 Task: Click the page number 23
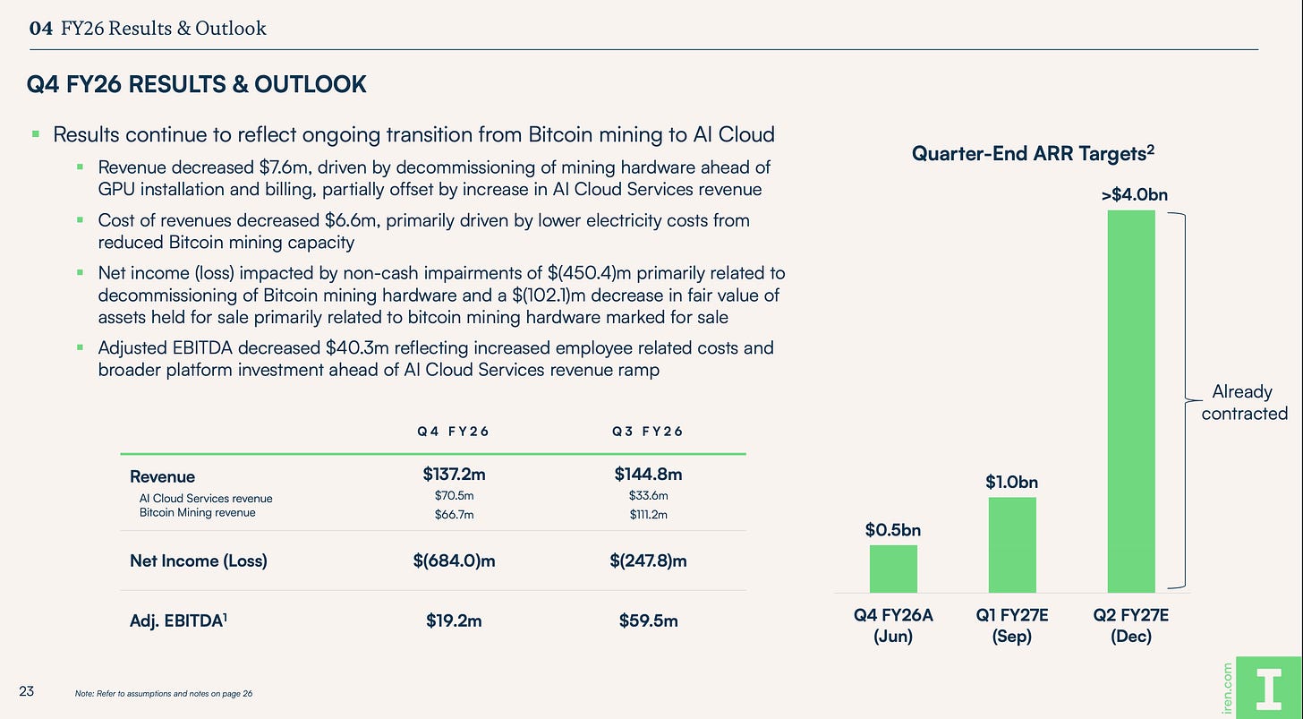(x=26, y=691)
